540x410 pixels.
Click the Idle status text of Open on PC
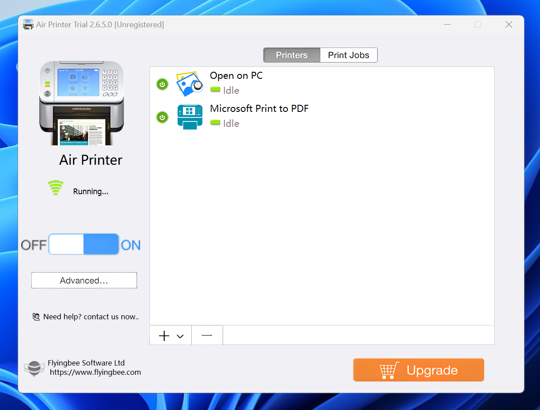pyautogui.click(x=231, y=90)
